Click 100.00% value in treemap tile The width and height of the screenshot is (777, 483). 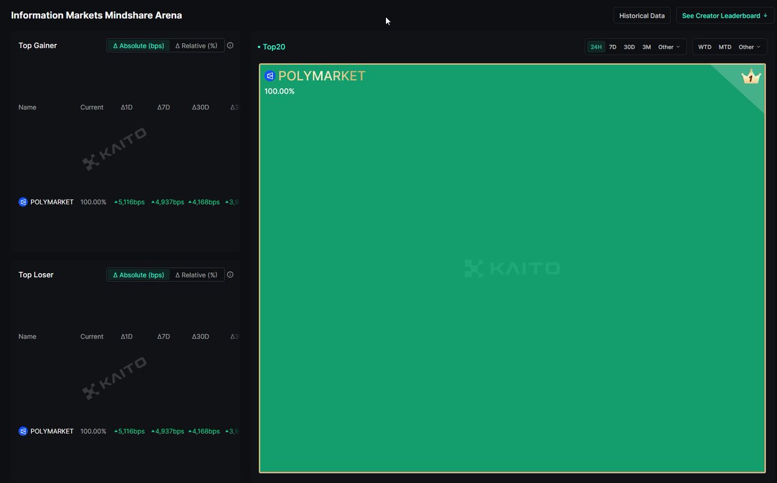(279, 91)
